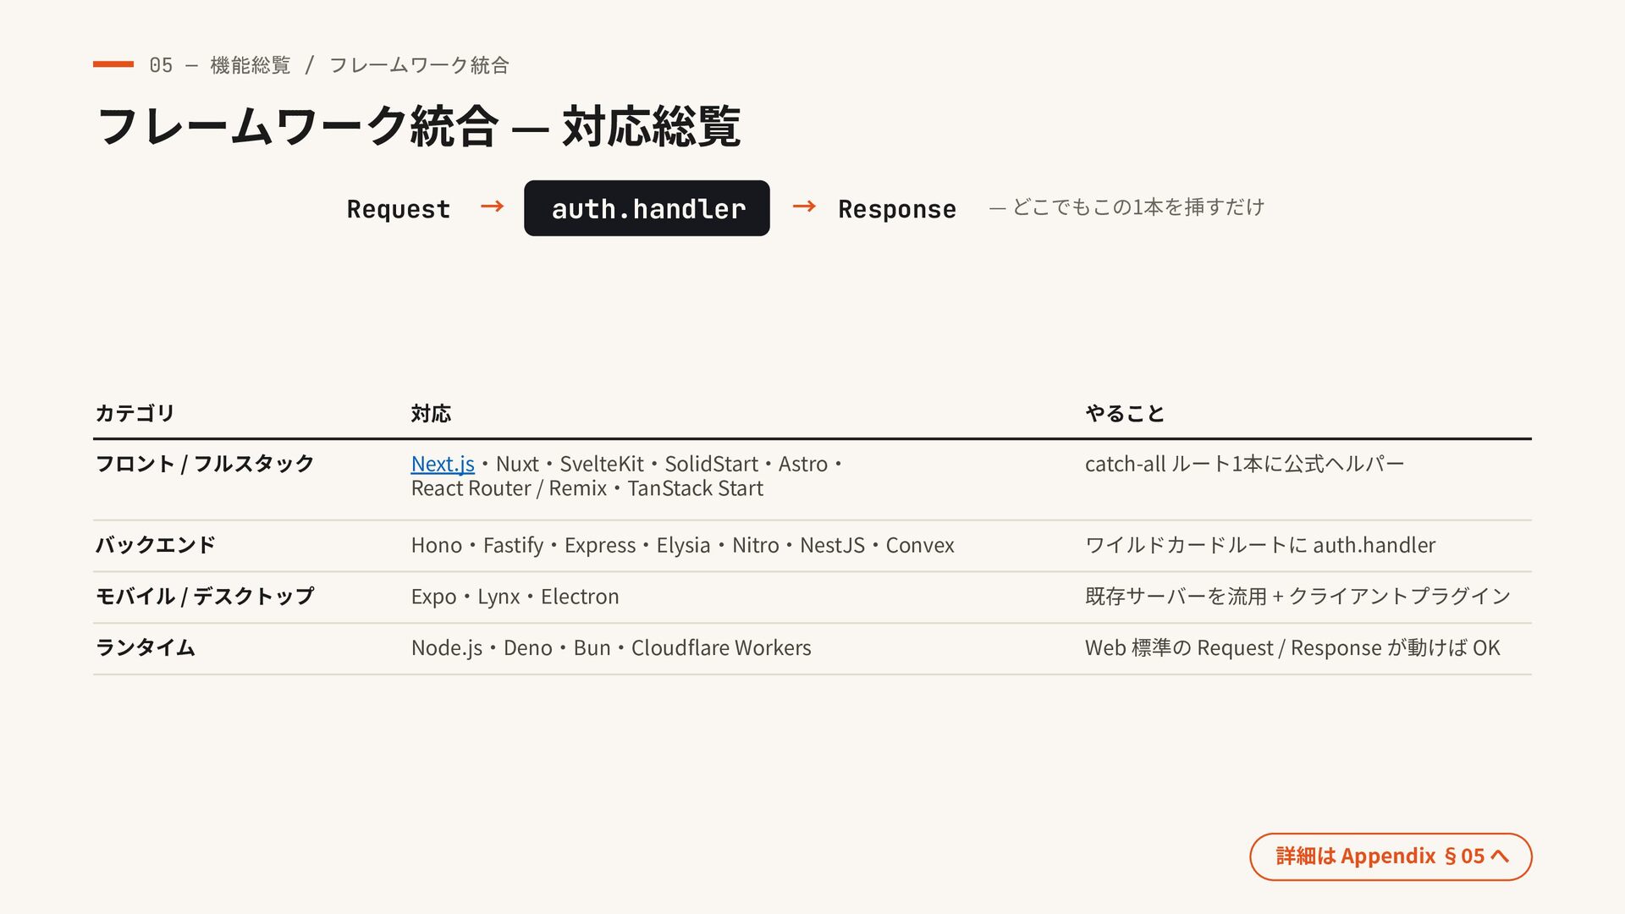This screenshot has width=1625, height=914.
Task: Select the Request label text
Action: (398, 209)
